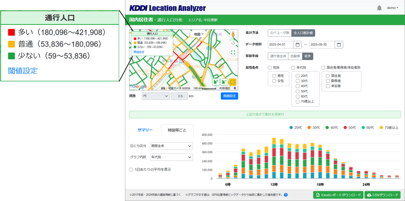Click the blue help question mark icon
This screenshot has width=405, height=201.
[286, 195]
